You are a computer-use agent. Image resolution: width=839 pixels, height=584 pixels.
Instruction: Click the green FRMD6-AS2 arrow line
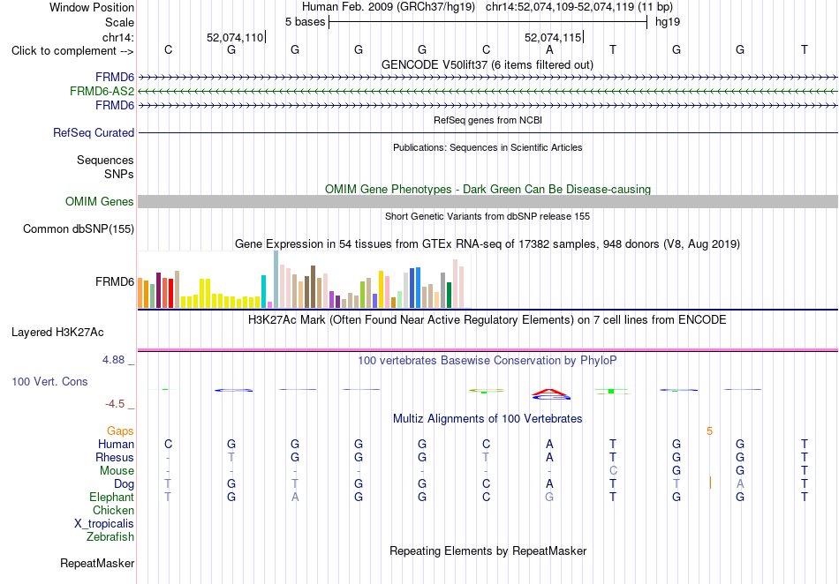pyautogui.click(x=488, y=92)
